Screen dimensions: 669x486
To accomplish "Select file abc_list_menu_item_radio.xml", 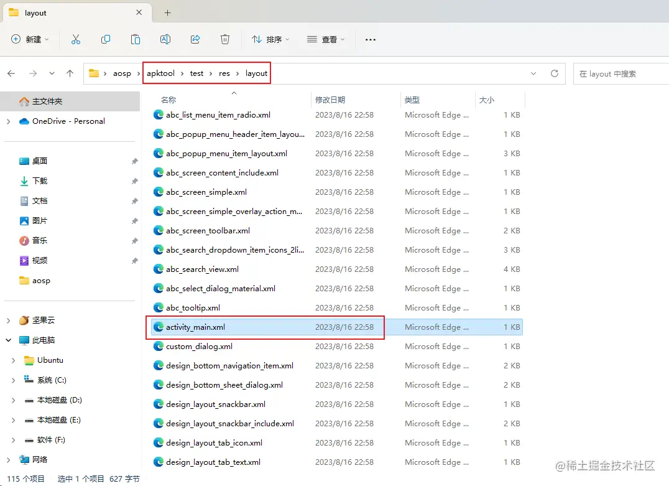I will pyautogui.click(x=337, y=115).
